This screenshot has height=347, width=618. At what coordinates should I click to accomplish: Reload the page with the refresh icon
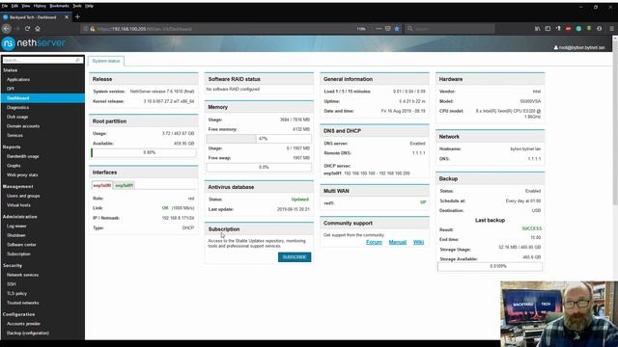pos(27,29)
